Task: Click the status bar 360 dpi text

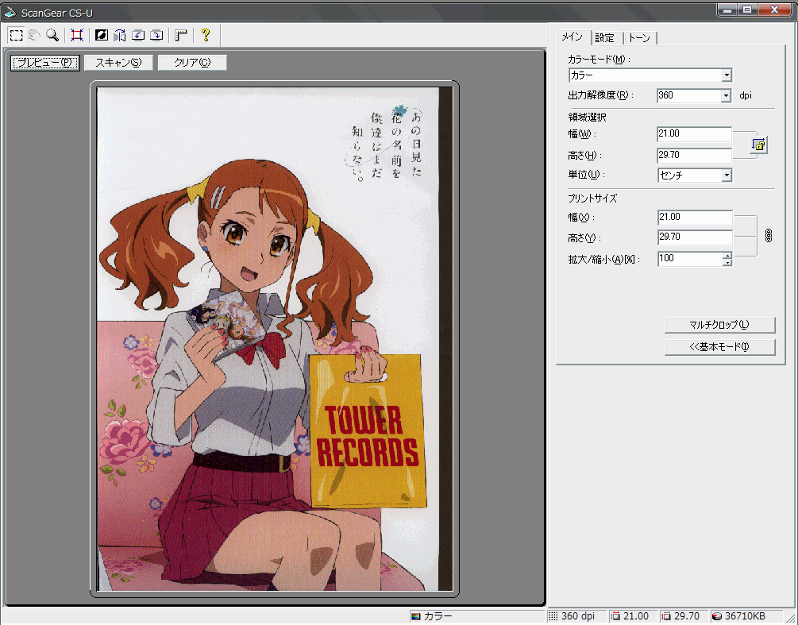Action: [577, 616]
